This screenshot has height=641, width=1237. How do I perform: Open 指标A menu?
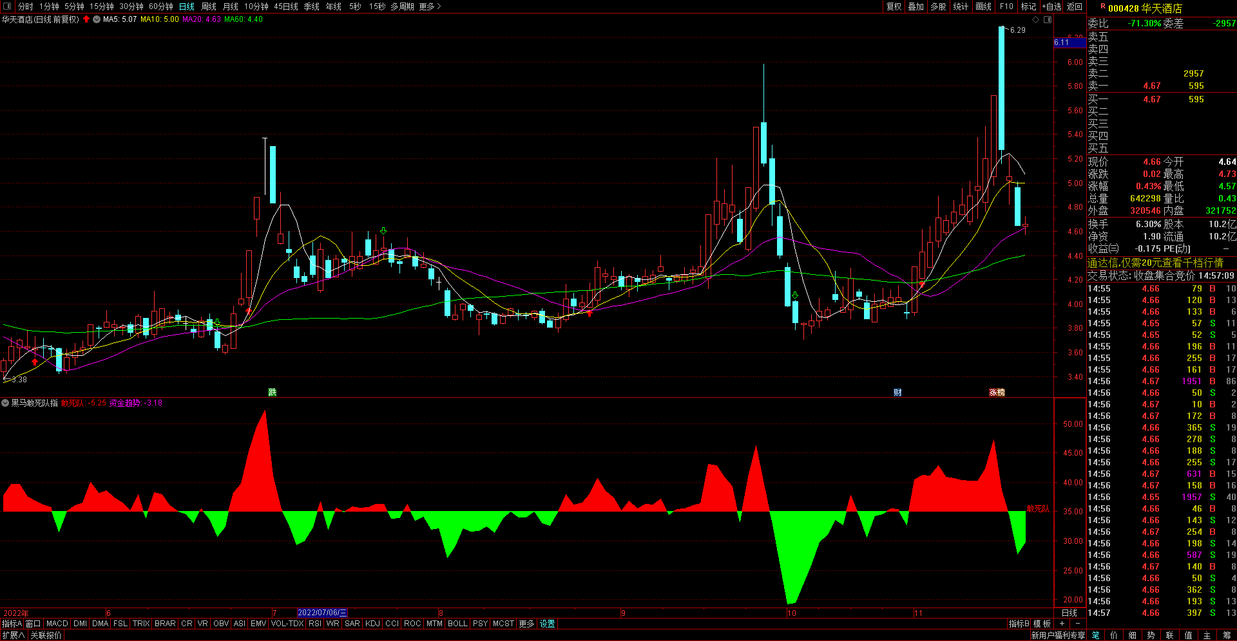12,624
